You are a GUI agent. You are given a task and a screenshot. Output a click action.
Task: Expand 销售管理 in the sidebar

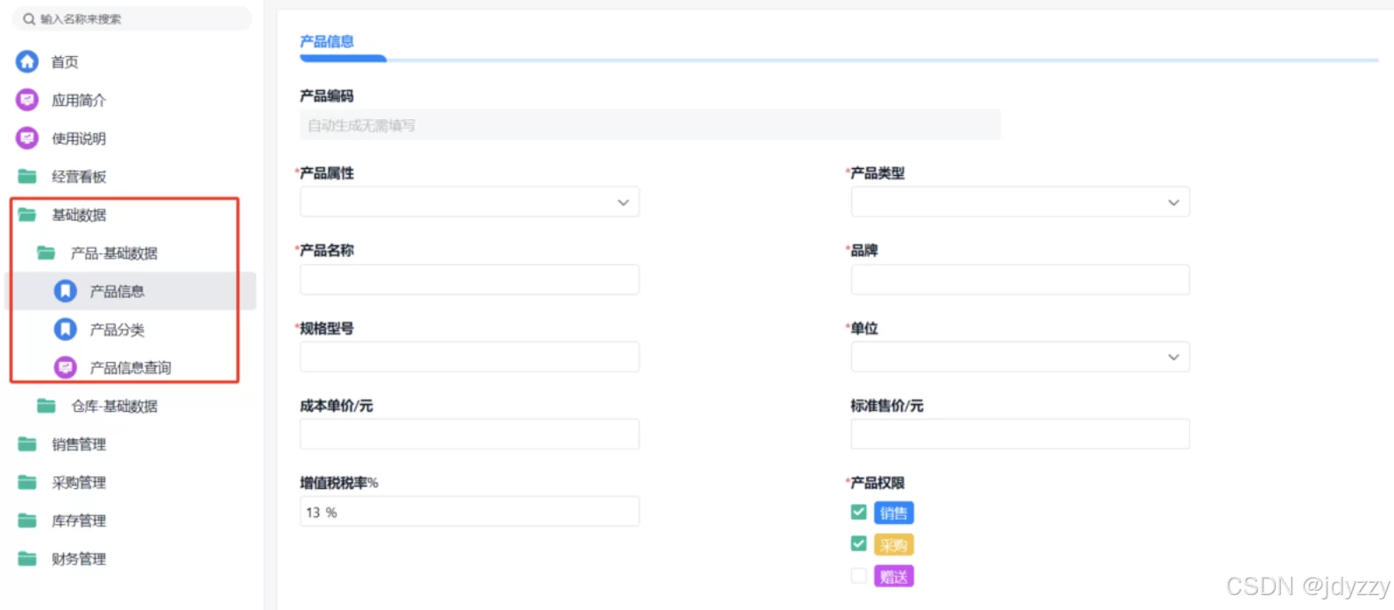(79, 444)
